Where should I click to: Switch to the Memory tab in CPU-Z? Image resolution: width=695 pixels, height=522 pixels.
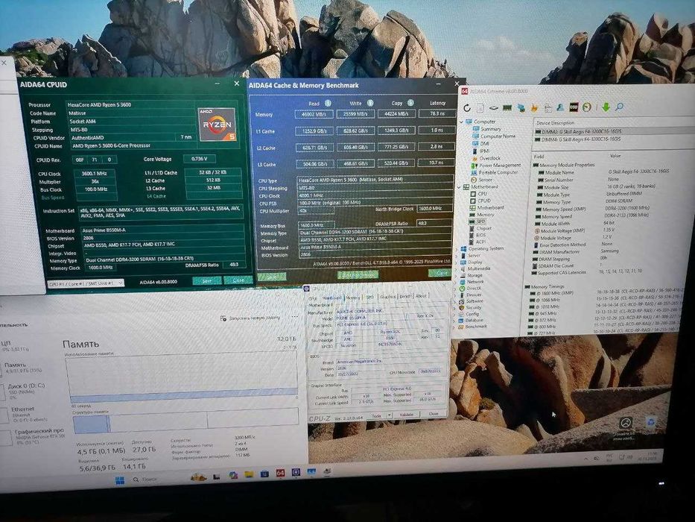click(x=352, y=297)
